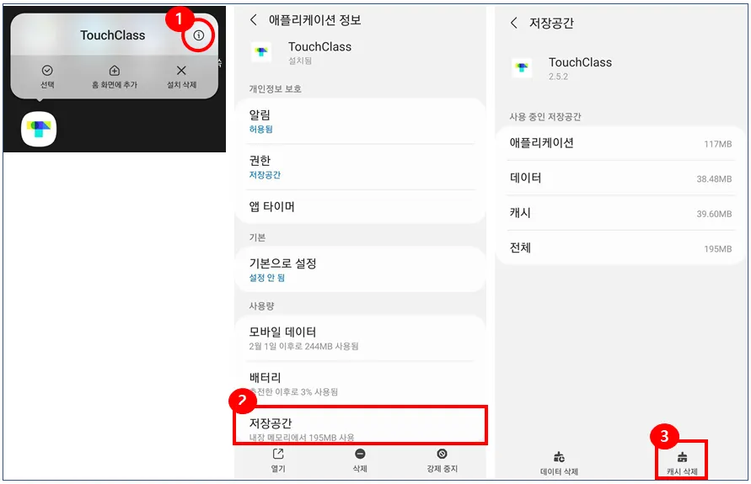The image size is (751, 484).
Task: Click the TouchClass name in 애플리케이션 정보
Action: pyautogui.click(x=319, y=47)
